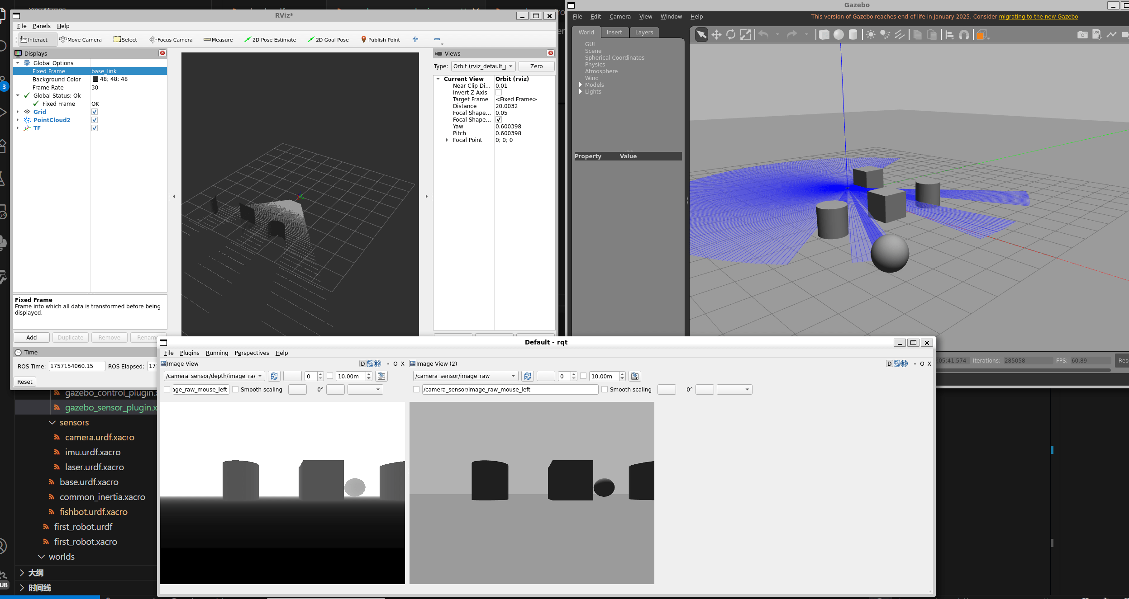This screenshot has width=1129, height=599.
Task: Click the migrating to new Gazebo link
Action: point(1038,17)
